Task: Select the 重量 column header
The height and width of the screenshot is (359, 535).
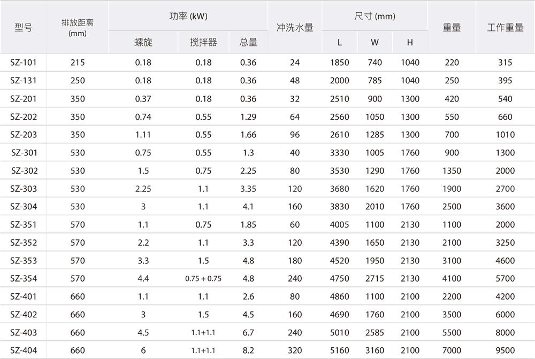Action: (452, 28)
